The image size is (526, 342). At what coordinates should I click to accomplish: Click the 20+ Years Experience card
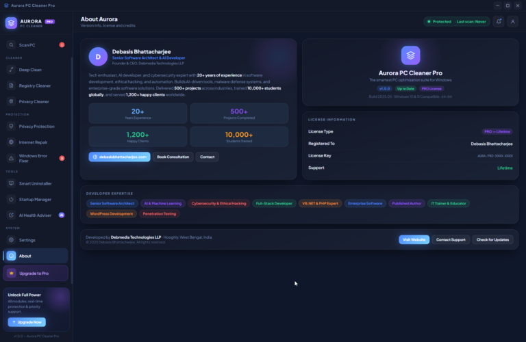(138, 114)
